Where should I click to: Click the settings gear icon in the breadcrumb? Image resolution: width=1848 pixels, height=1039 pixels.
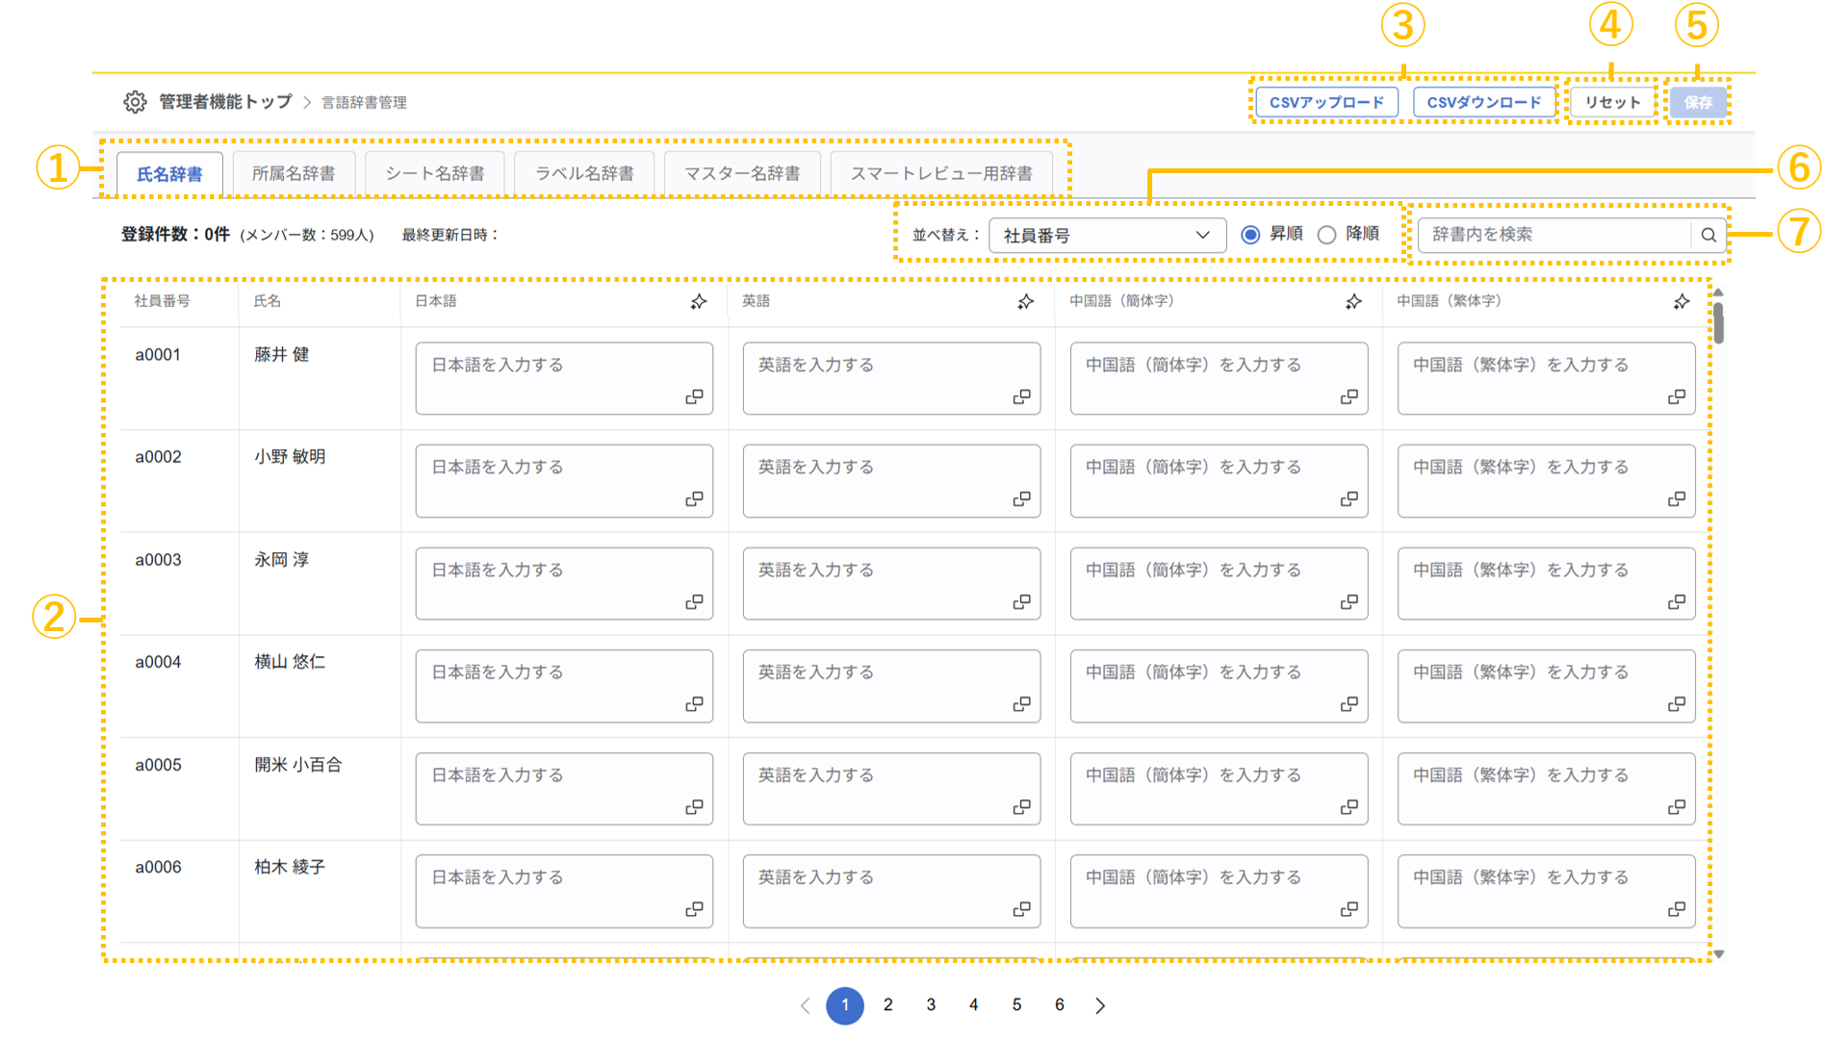pos(135,101)
